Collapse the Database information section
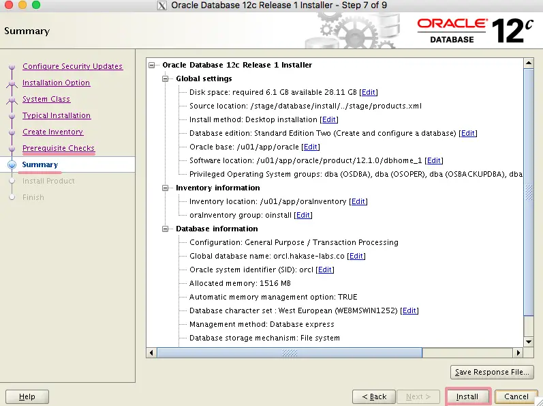 click(x=165, y=229)
